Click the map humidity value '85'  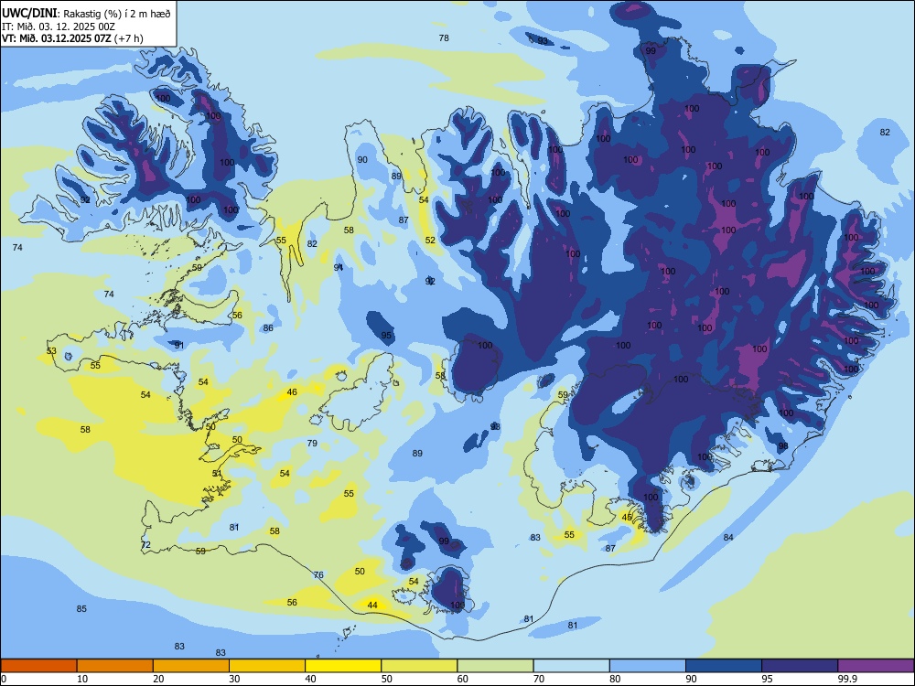tap(81, 609)
